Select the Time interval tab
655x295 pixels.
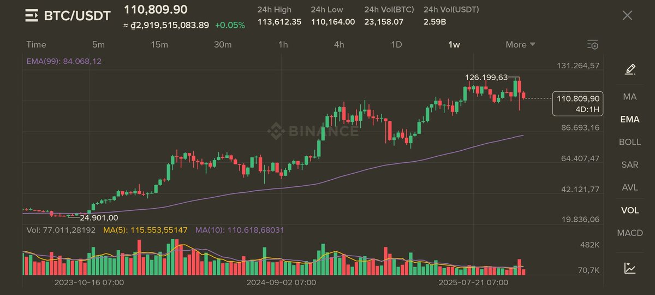(x=36, y=45)
